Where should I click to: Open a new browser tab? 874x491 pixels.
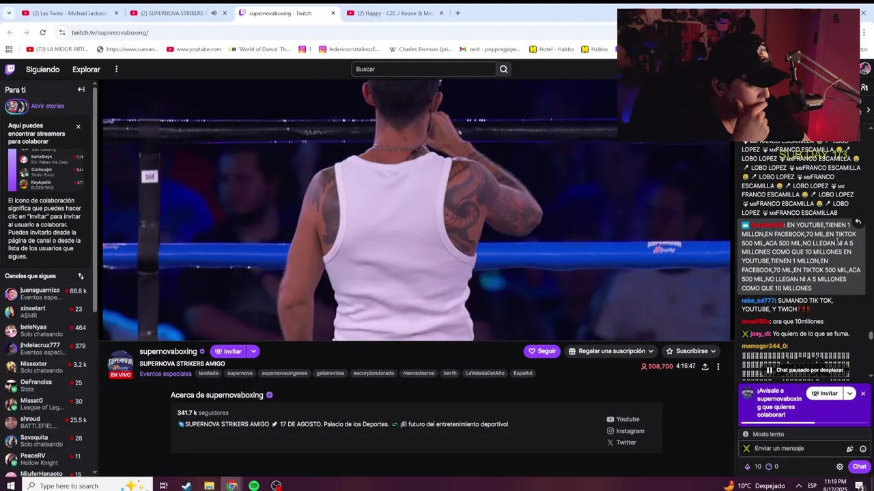pyautogui.click(x=457, y=13)
